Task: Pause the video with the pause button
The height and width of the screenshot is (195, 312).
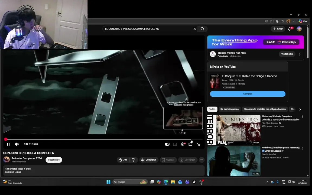Action: click(x=8, y=144)
